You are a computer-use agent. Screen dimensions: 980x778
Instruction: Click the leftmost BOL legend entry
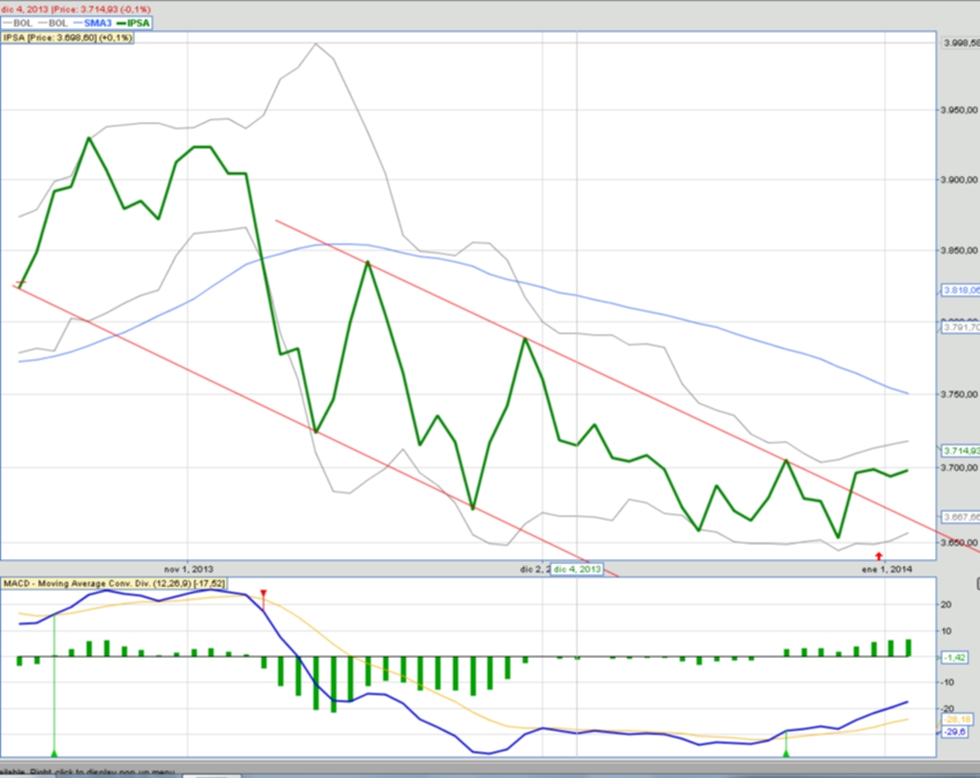pyautogui.click(x=18, y=23)
